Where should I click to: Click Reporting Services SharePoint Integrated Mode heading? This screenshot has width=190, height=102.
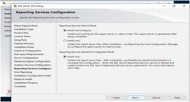(x=87, y=52)
